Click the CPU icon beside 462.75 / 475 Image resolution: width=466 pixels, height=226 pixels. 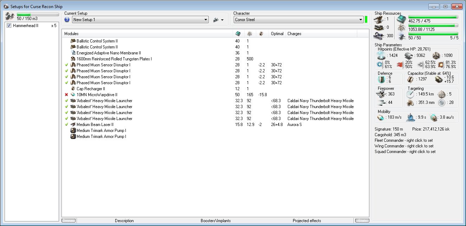[x=401, y=19]
